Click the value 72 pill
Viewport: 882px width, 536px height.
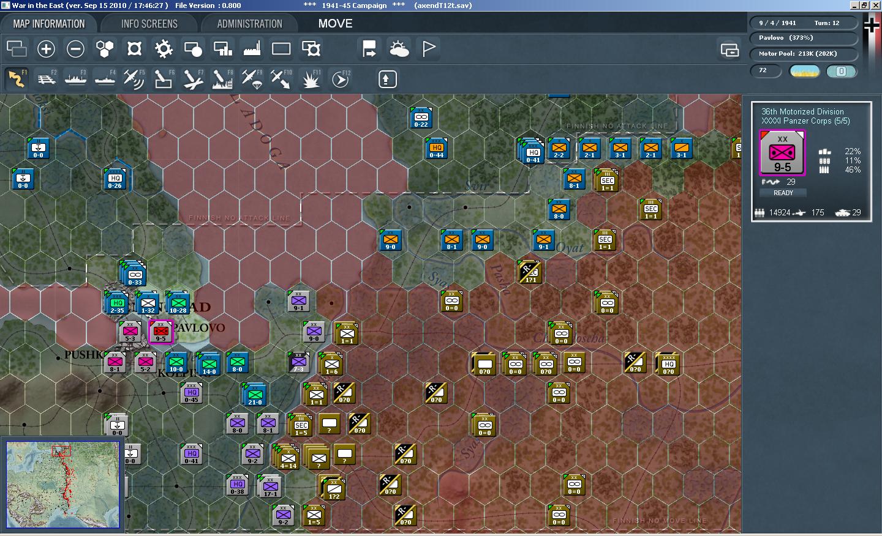click(x=766, y=71)
